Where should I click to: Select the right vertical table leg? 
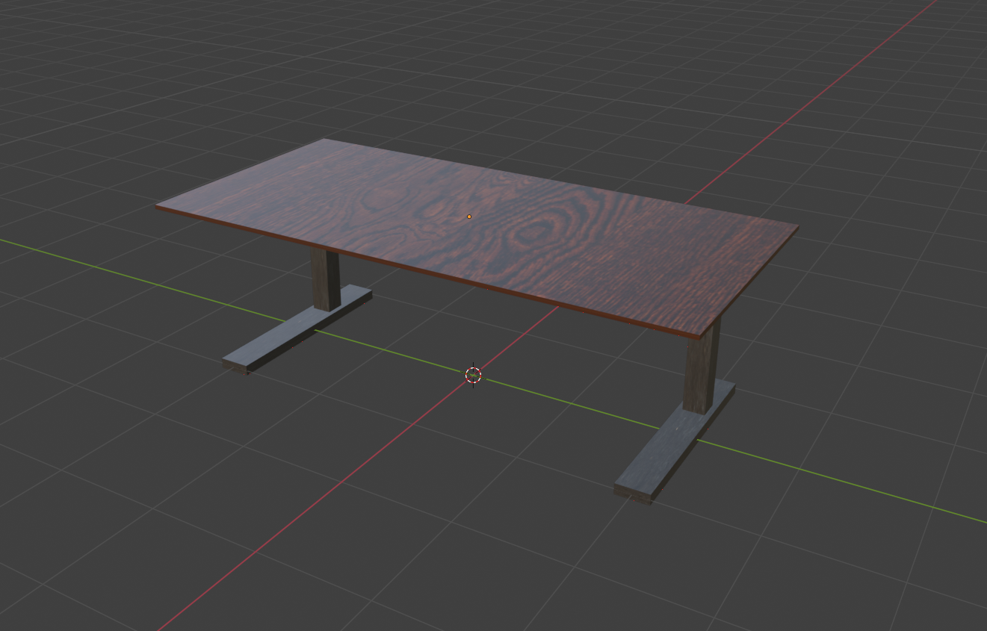[x=702, y=367]
